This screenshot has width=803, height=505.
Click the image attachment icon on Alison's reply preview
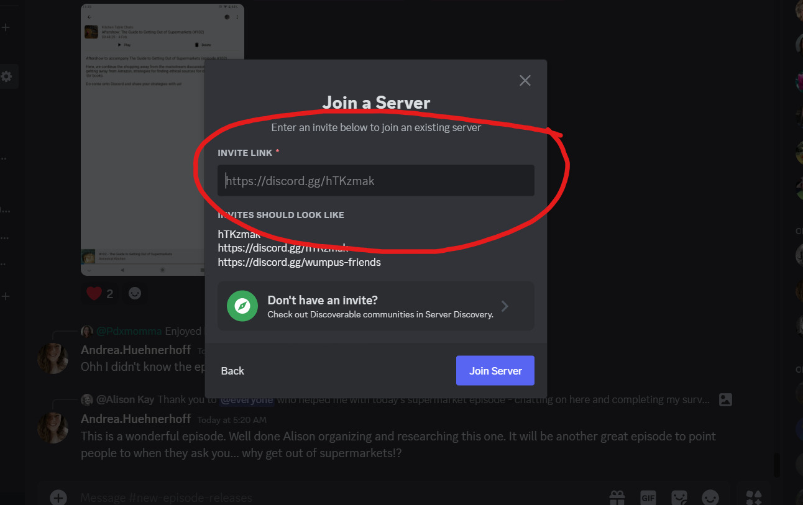725,400
